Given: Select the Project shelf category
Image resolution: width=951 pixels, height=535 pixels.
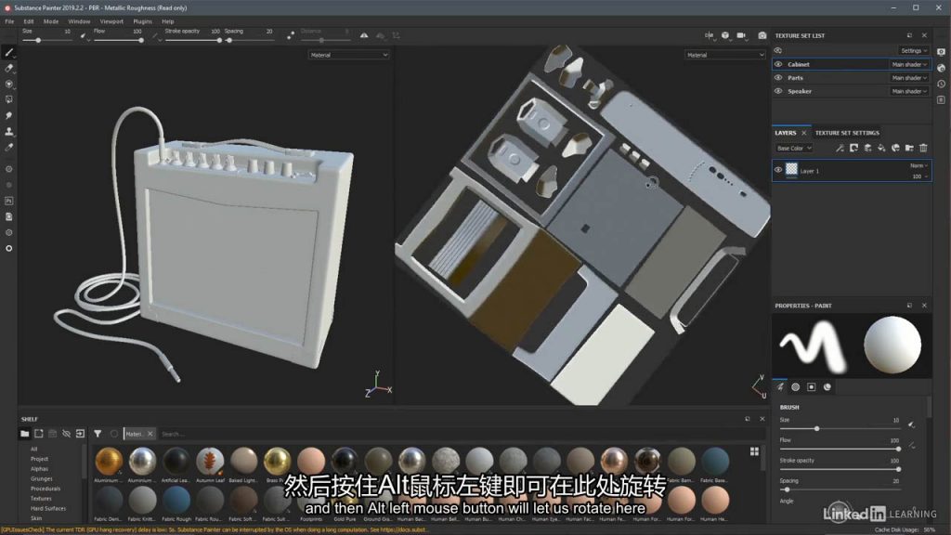Looking at the screenshot, I should click(39, 459).
